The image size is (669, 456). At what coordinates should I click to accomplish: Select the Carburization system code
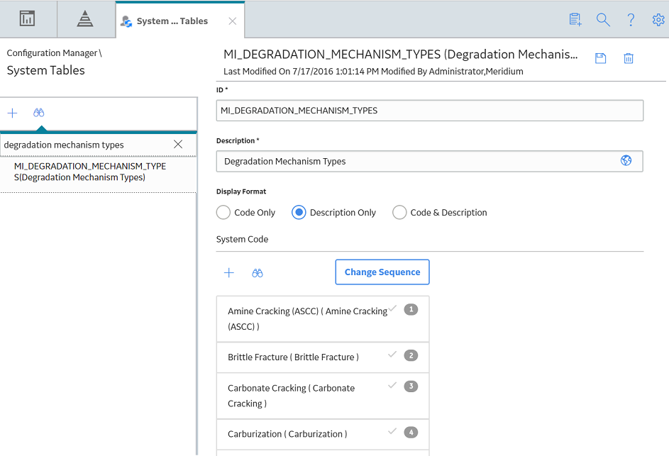(x=323, y=434)
